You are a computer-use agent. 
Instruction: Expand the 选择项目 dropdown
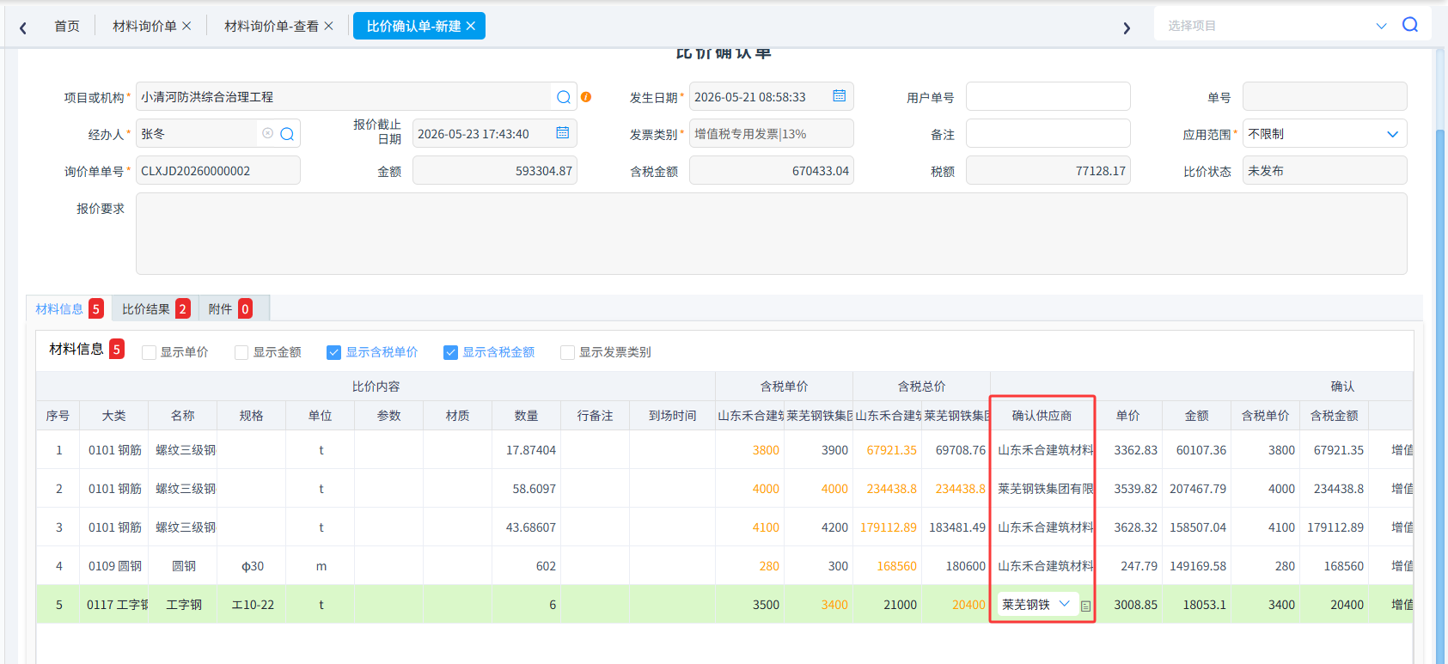click(x=1382, y=26)
